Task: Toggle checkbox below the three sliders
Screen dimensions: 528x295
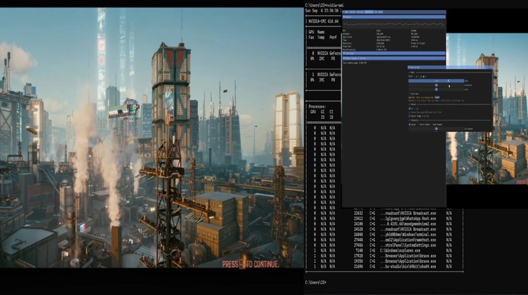Action: coord(410,94)
